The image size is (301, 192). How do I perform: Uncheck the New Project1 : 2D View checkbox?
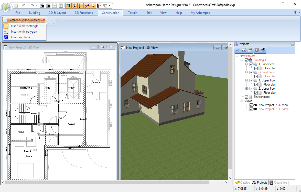coord(251,105)
